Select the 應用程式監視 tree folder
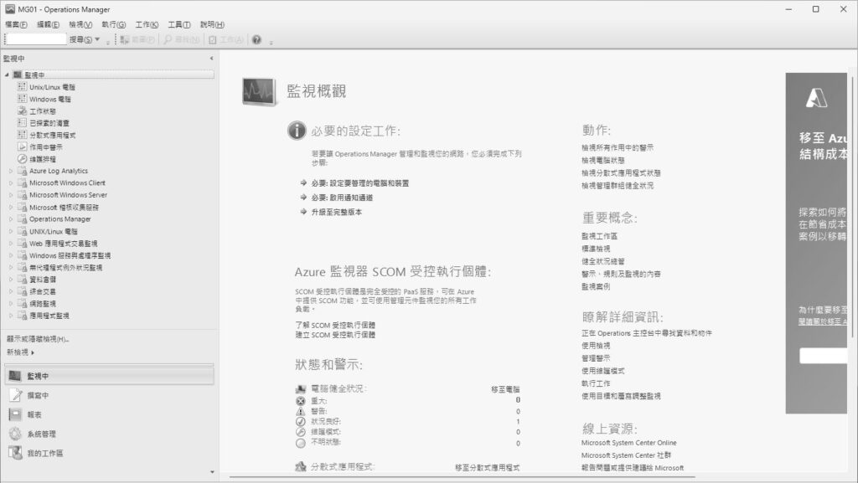This screenshot has width=858, height=483. pyautogui.click(x=49, y=316)
